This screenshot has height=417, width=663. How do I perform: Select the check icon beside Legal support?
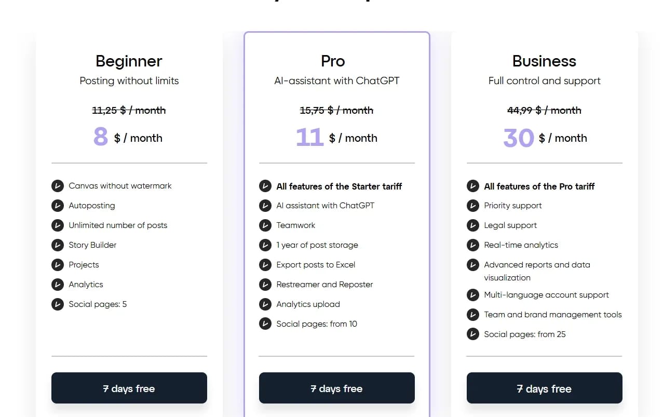(473, 225)
